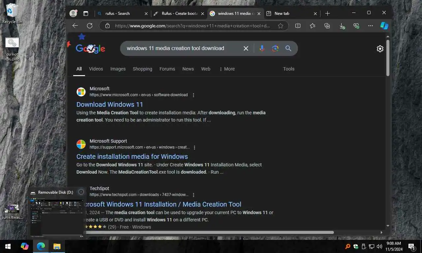The height and width of the screenshot is (253, 422).
Task: Click Microsoft Edge on the taskbar
Action: coord(41,246)
